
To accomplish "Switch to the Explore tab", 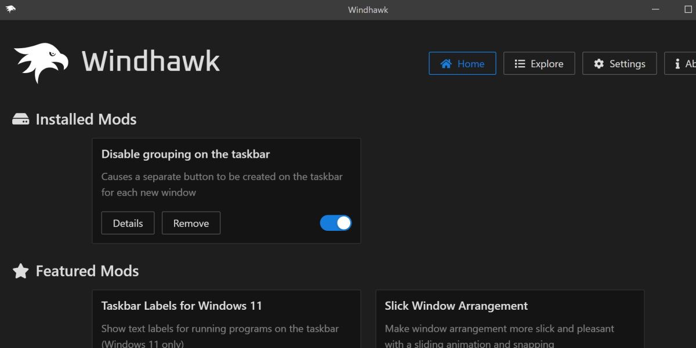I will click(539, 64).
